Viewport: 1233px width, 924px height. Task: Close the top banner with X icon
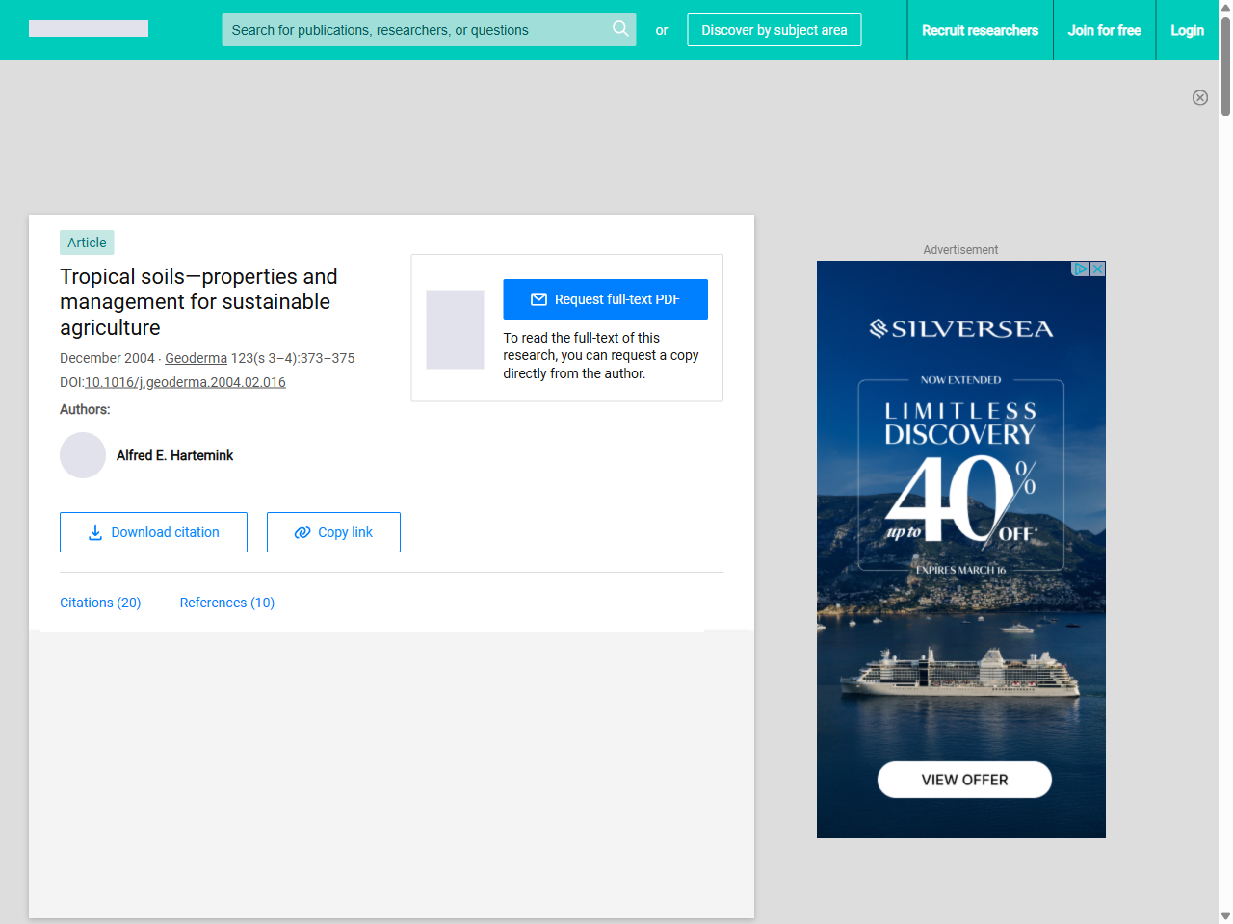(x=1199, y=97)
